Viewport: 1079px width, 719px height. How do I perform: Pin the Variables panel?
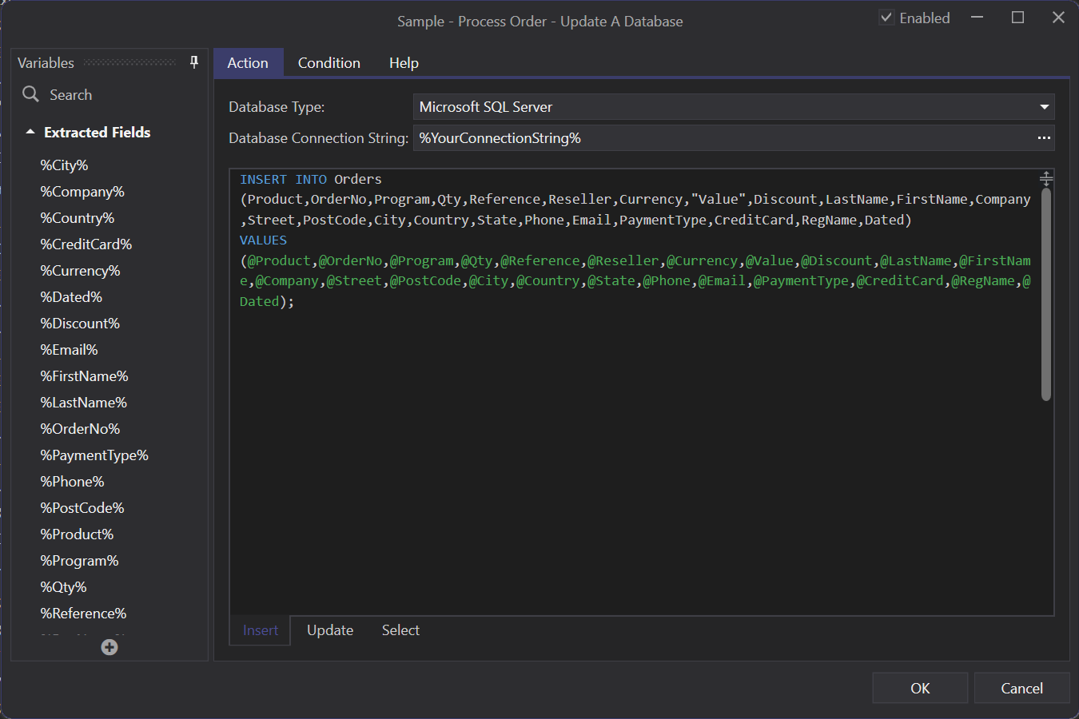pyautogui.click(x=194, y=62)
